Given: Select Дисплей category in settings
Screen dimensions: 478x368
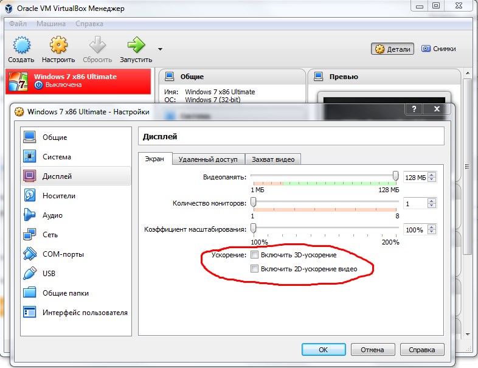Looking at the screenshot, I should point(76,176).
